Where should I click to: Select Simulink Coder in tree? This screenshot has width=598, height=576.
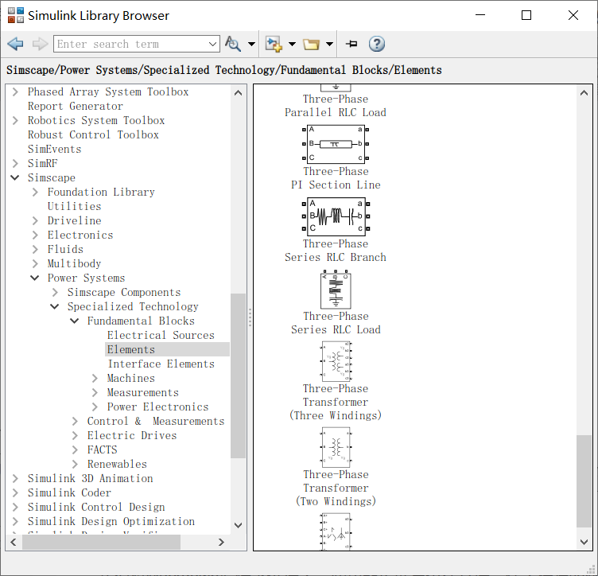(x=69, y=492)
